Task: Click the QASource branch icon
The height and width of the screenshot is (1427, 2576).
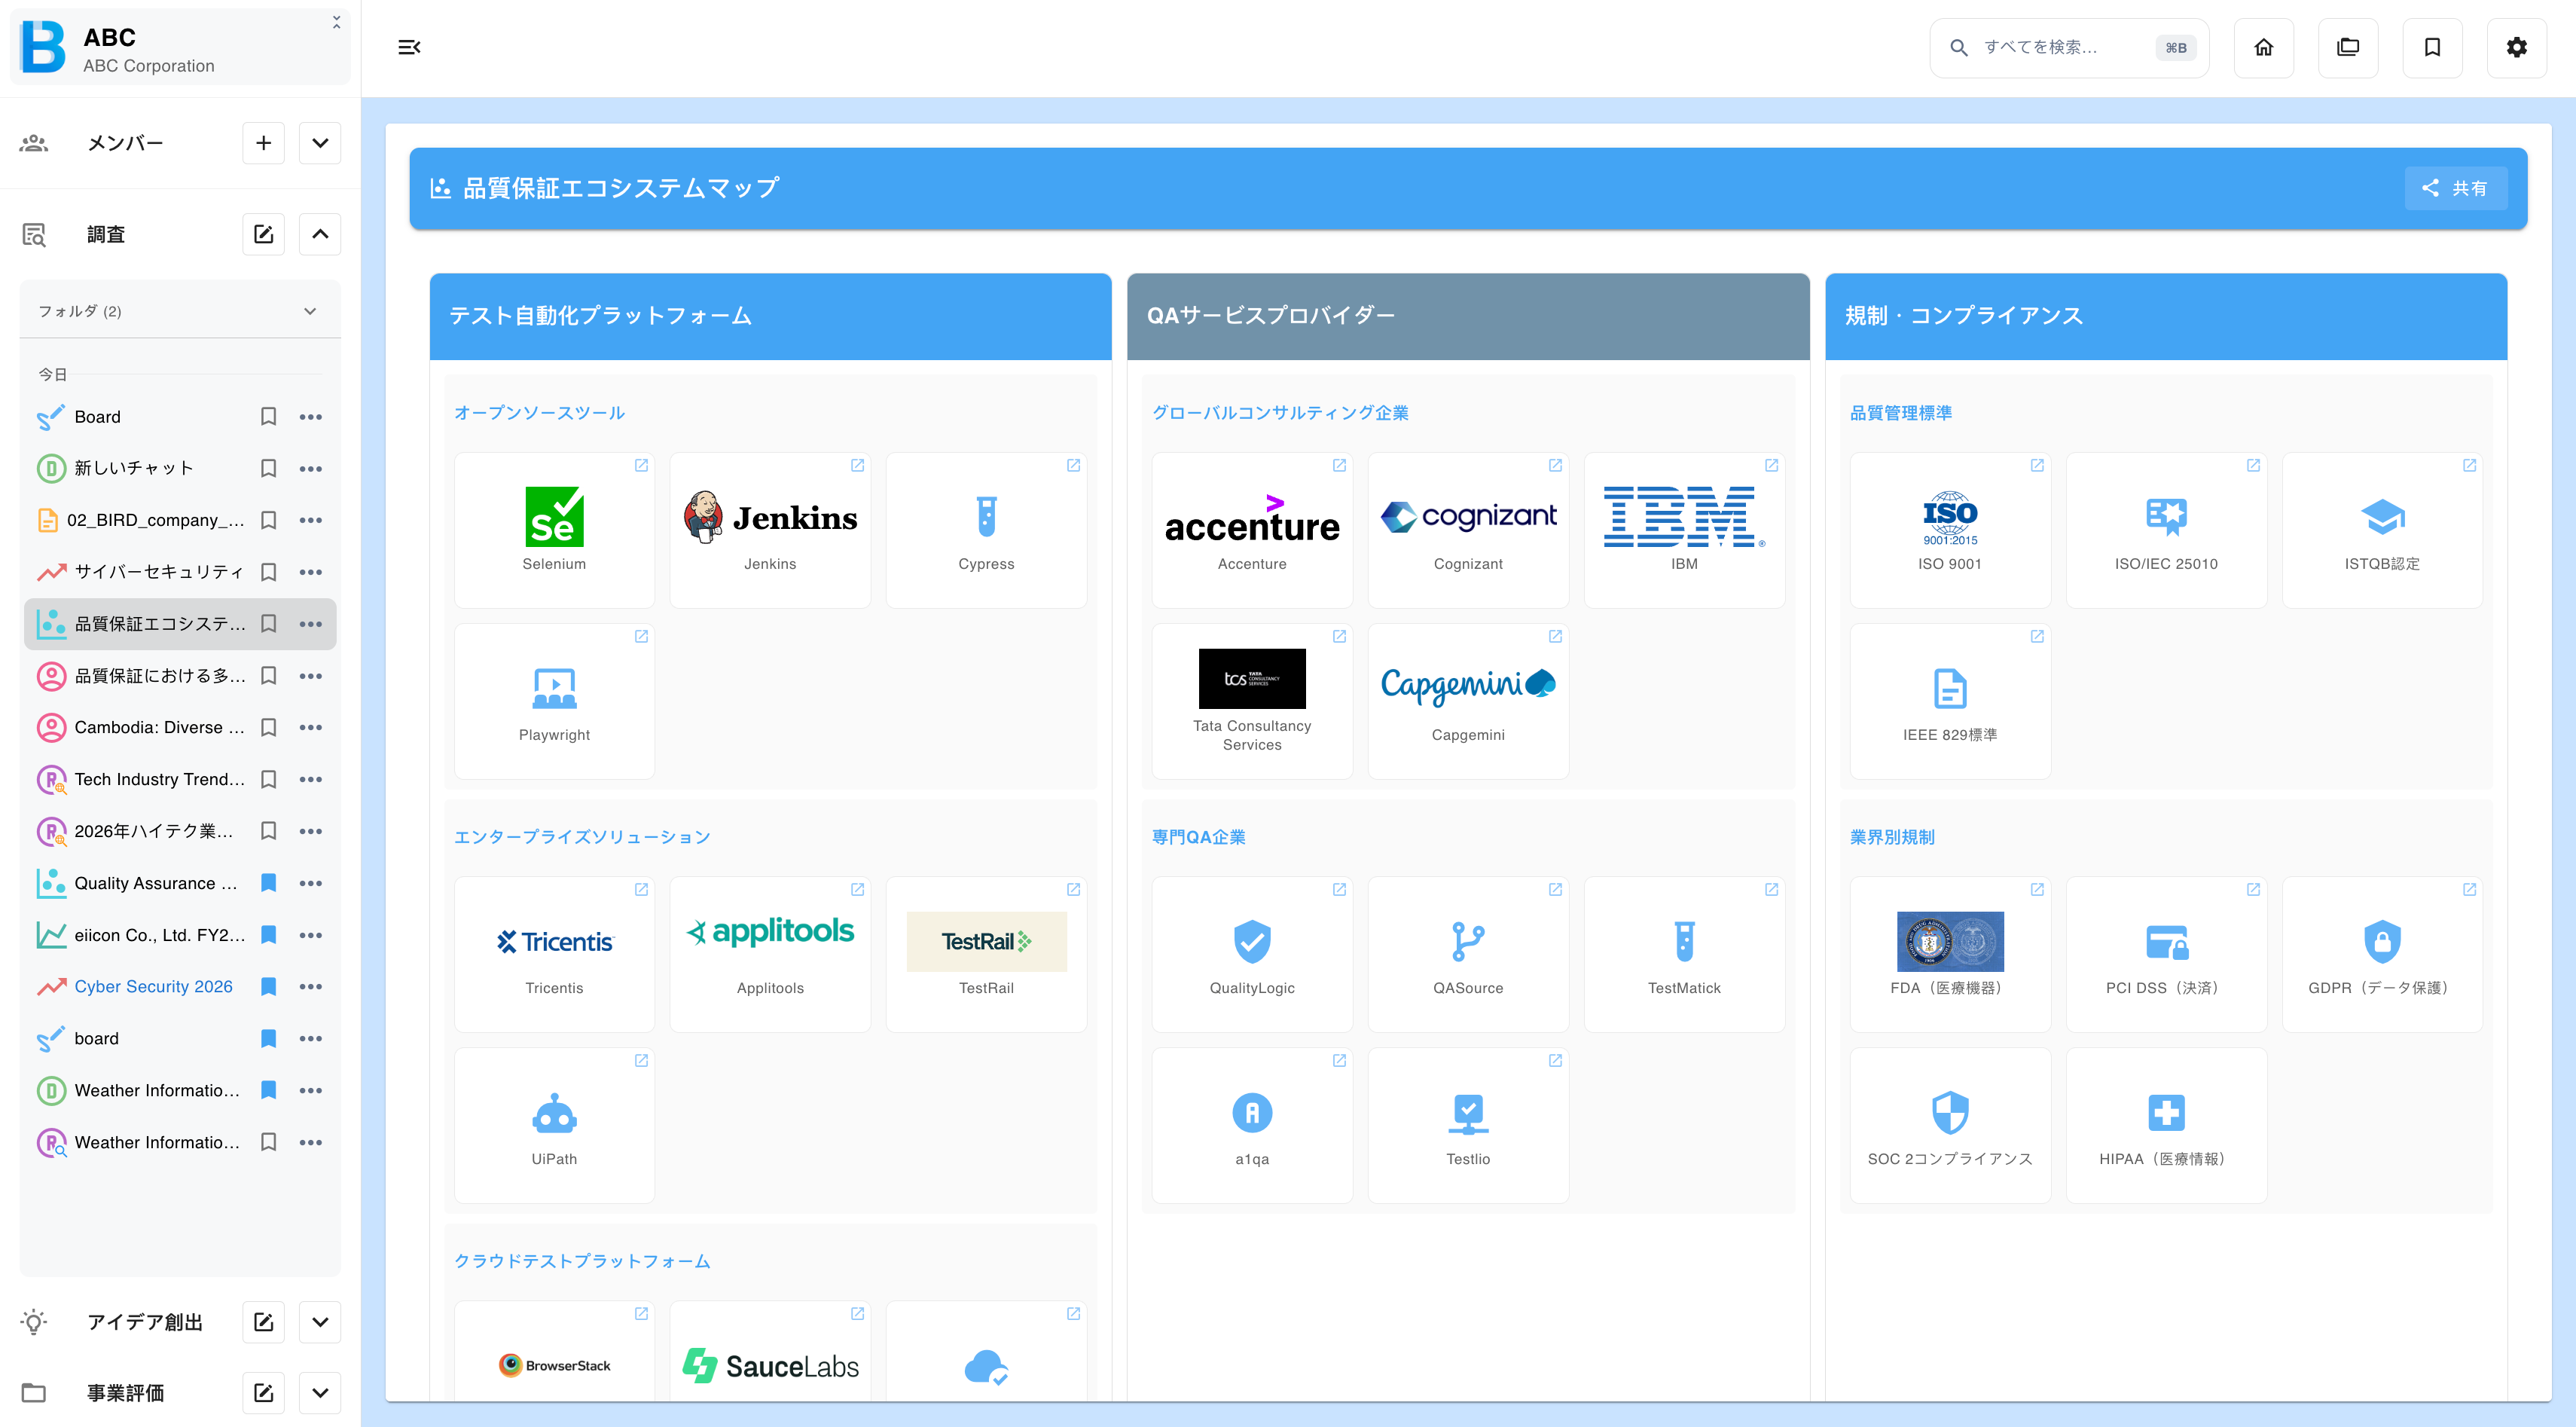Action: (x=1468, y=941)
